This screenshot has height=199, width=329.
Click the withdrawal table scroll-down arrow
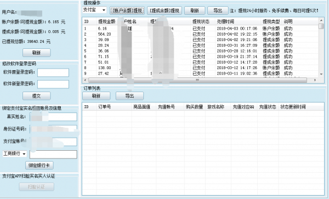click(x=321, y=74)
